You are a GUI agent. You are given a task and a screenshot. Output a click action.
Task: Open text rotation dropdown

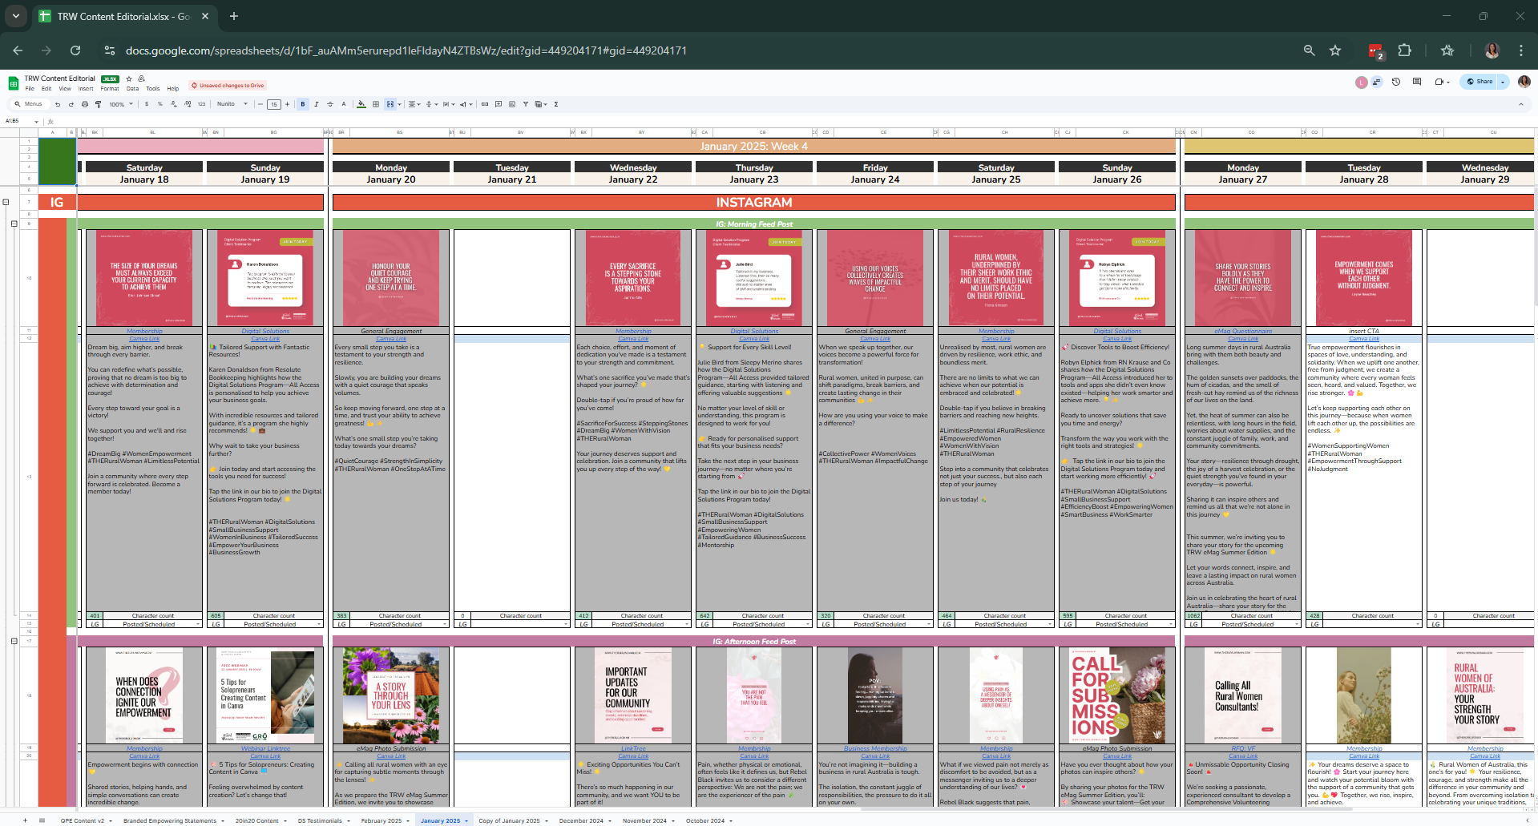466,104
